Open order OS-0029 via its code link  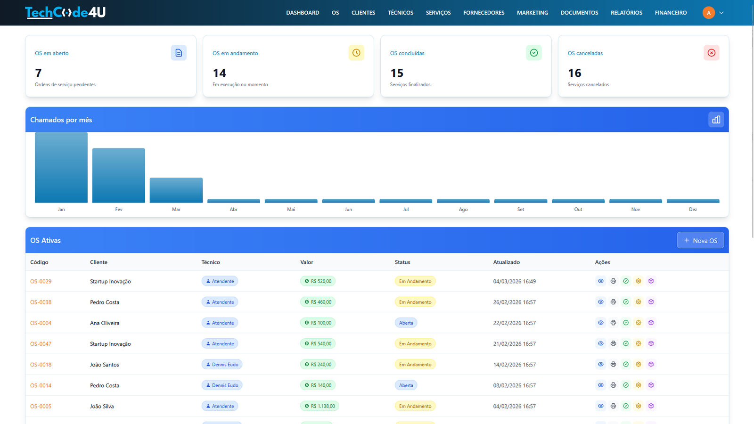pos(41,281)
